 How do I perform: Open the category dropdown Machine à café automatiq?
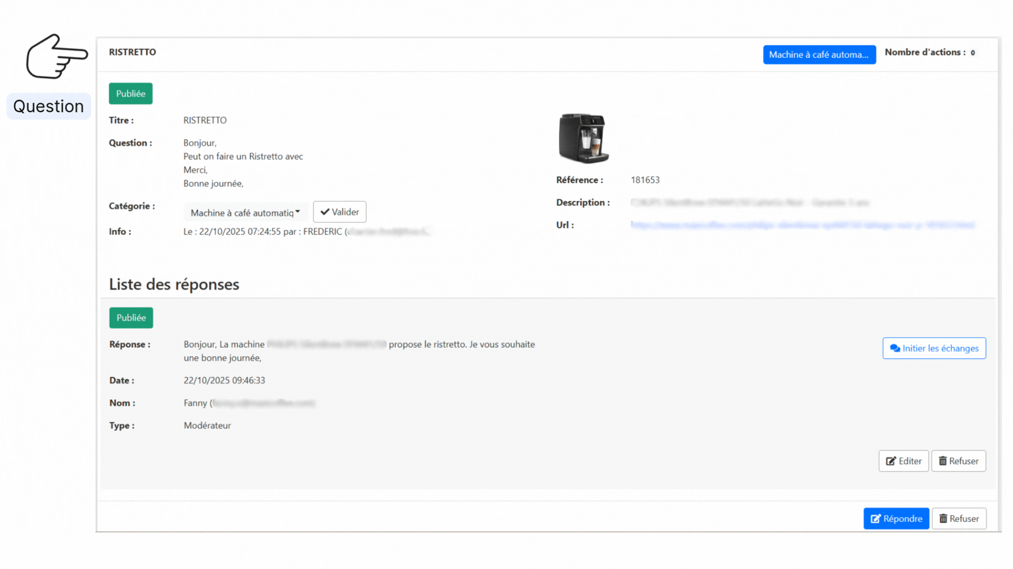point(244,212)
